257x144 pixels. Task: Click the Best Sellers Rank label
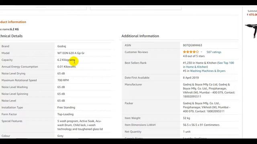click(136, 63)
